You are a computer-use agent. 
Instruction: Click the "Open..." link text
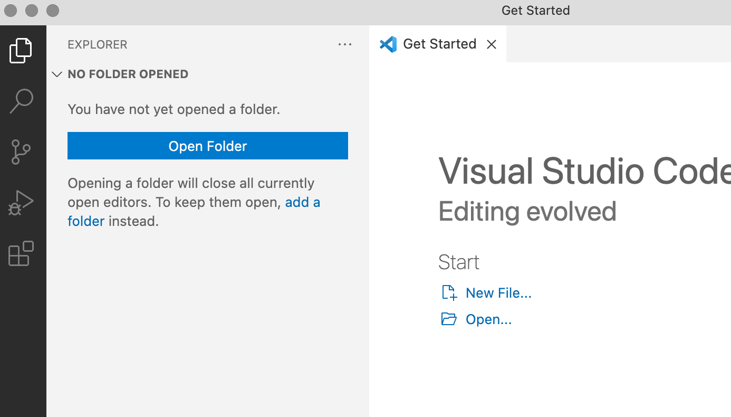click(x=488, y=320)
